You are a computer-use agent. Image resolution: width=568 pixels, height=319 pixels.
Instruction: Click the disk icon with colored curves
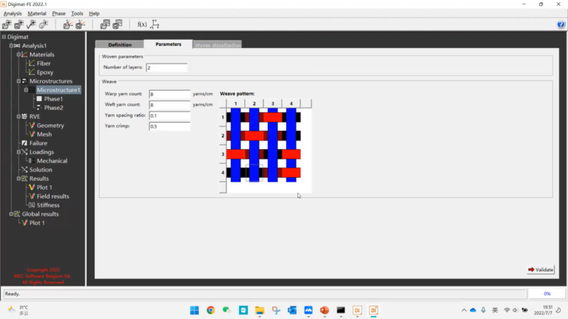(81, 24)
